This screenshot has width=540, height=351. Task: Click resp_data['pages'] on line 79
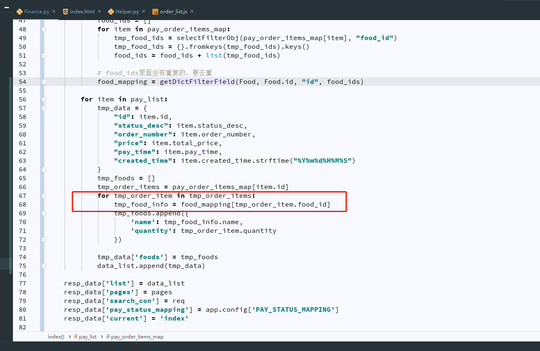pyautogui.click(x=102, y=292)
